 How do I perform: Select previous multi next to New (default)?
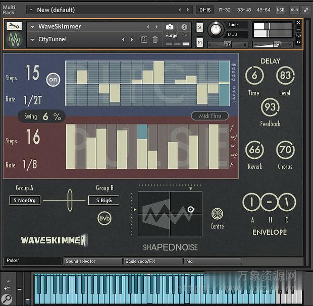pos(179,10)
